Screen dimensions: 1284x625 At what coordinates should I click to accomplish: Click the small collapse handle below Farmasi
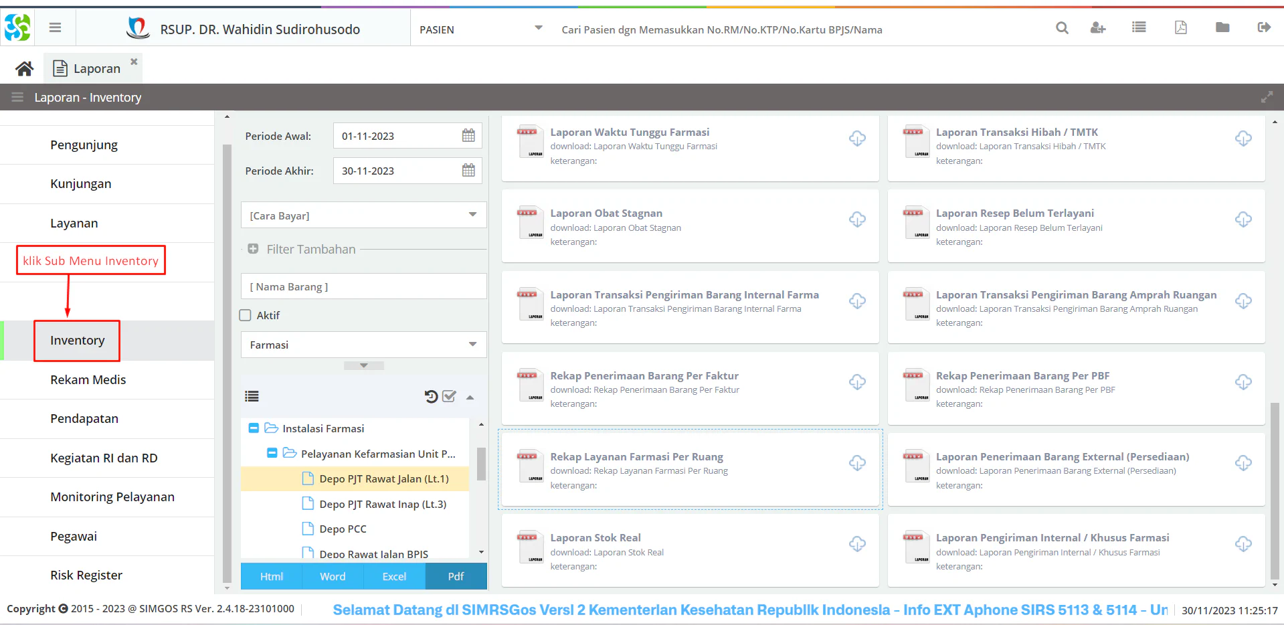[363, 366]
